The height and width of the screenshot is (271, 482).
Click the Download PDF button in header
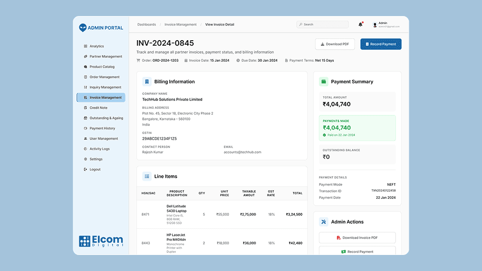pos(335,44)
